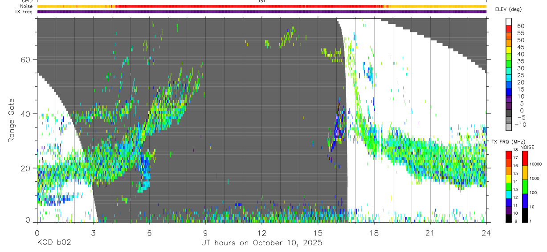Click the Noise level strip above the plot

pyautogui.click(x=261, y=6)
